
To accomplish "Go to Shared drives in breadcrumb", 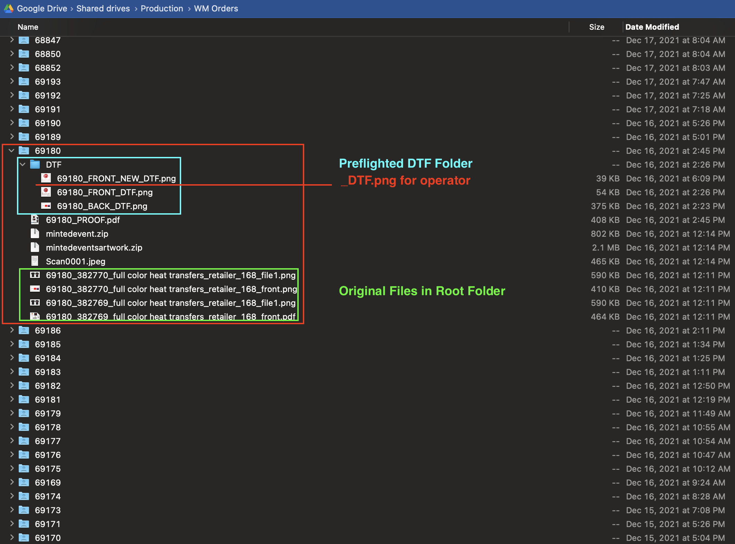I will click(x=103, y=8).
